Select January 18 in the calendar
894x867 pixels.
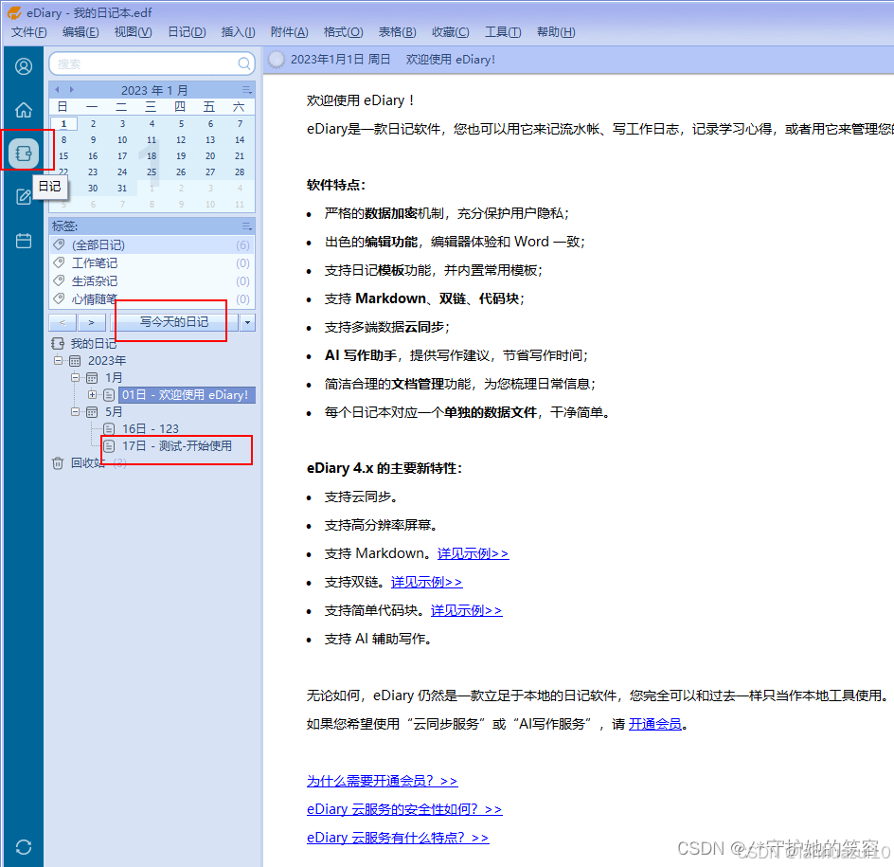click(x=152, y=155)
